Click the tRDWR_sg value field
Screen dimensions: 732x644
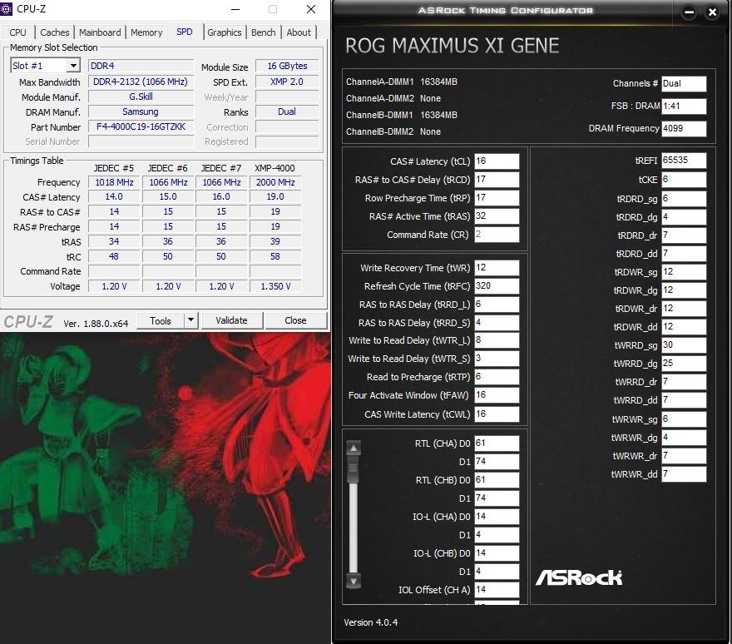coord(684,272)
